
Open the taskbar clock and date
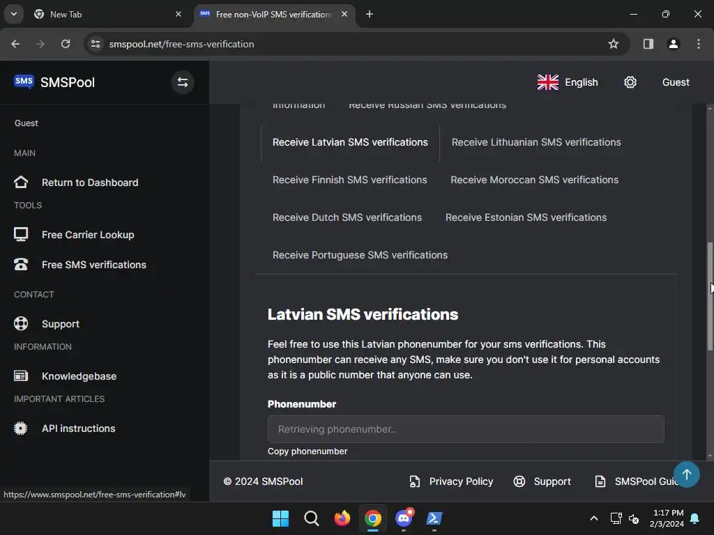pyautogui.click(x=667, y=518)
